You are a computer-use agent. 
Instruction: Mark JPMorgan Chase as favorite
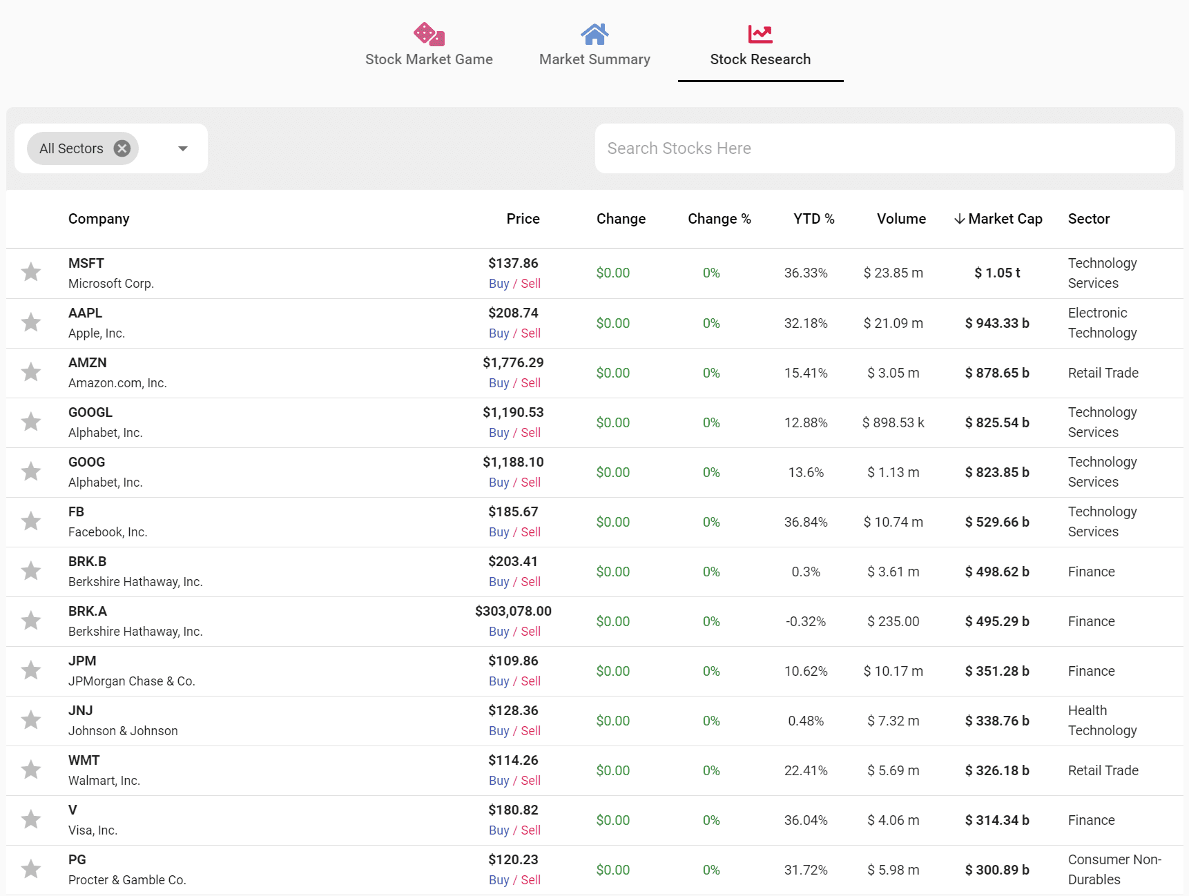(30, 670)
